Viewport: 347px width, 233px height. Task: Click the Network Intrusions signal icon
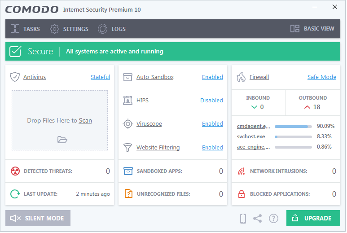pyautogui.click(x=242, y=171)
